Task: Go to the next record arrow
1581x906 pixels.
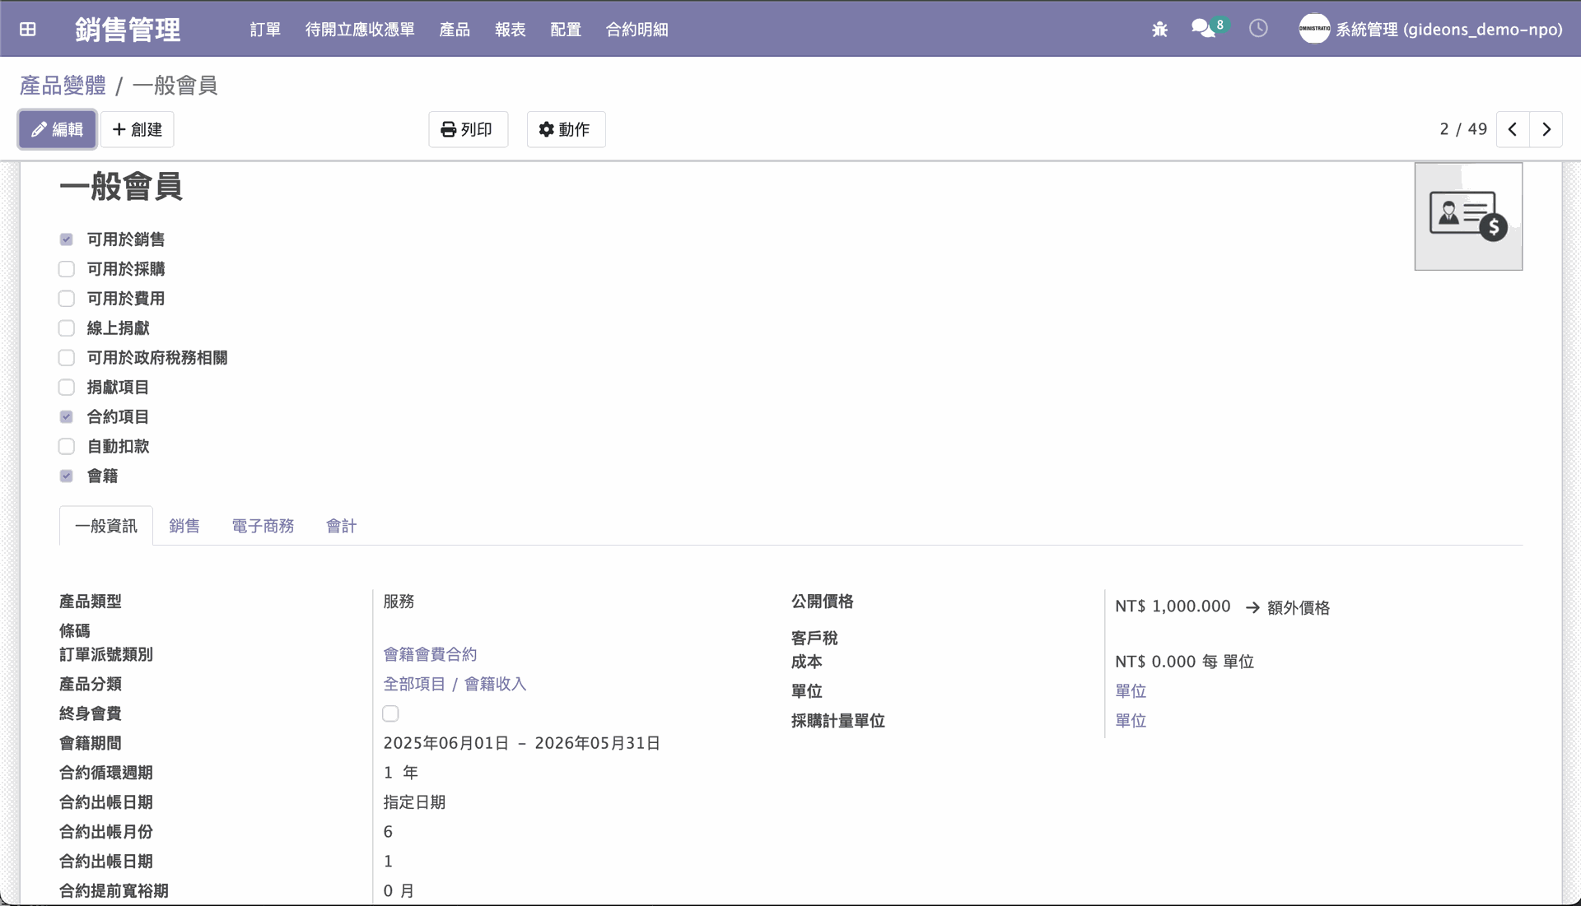Action: coord(1546,129)
